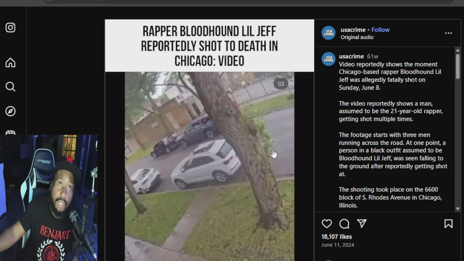Open the Explore compass icon
Image resolution: width=464 pixels, height=261 pixels.
[x=11, y=111]
